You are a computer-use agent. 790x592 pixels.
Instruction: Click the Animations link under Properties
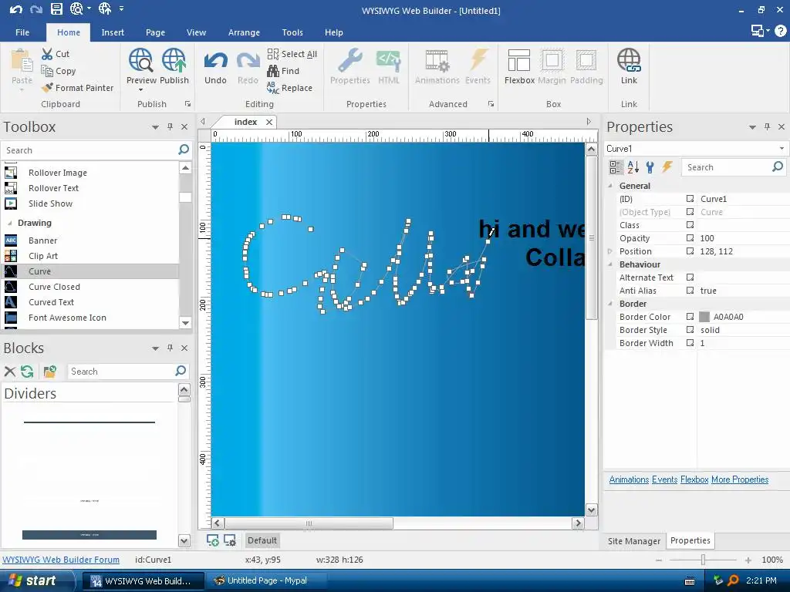(x=629, y=479)
